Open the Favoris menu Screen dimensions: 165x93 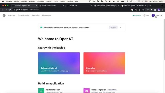point(49,1)
